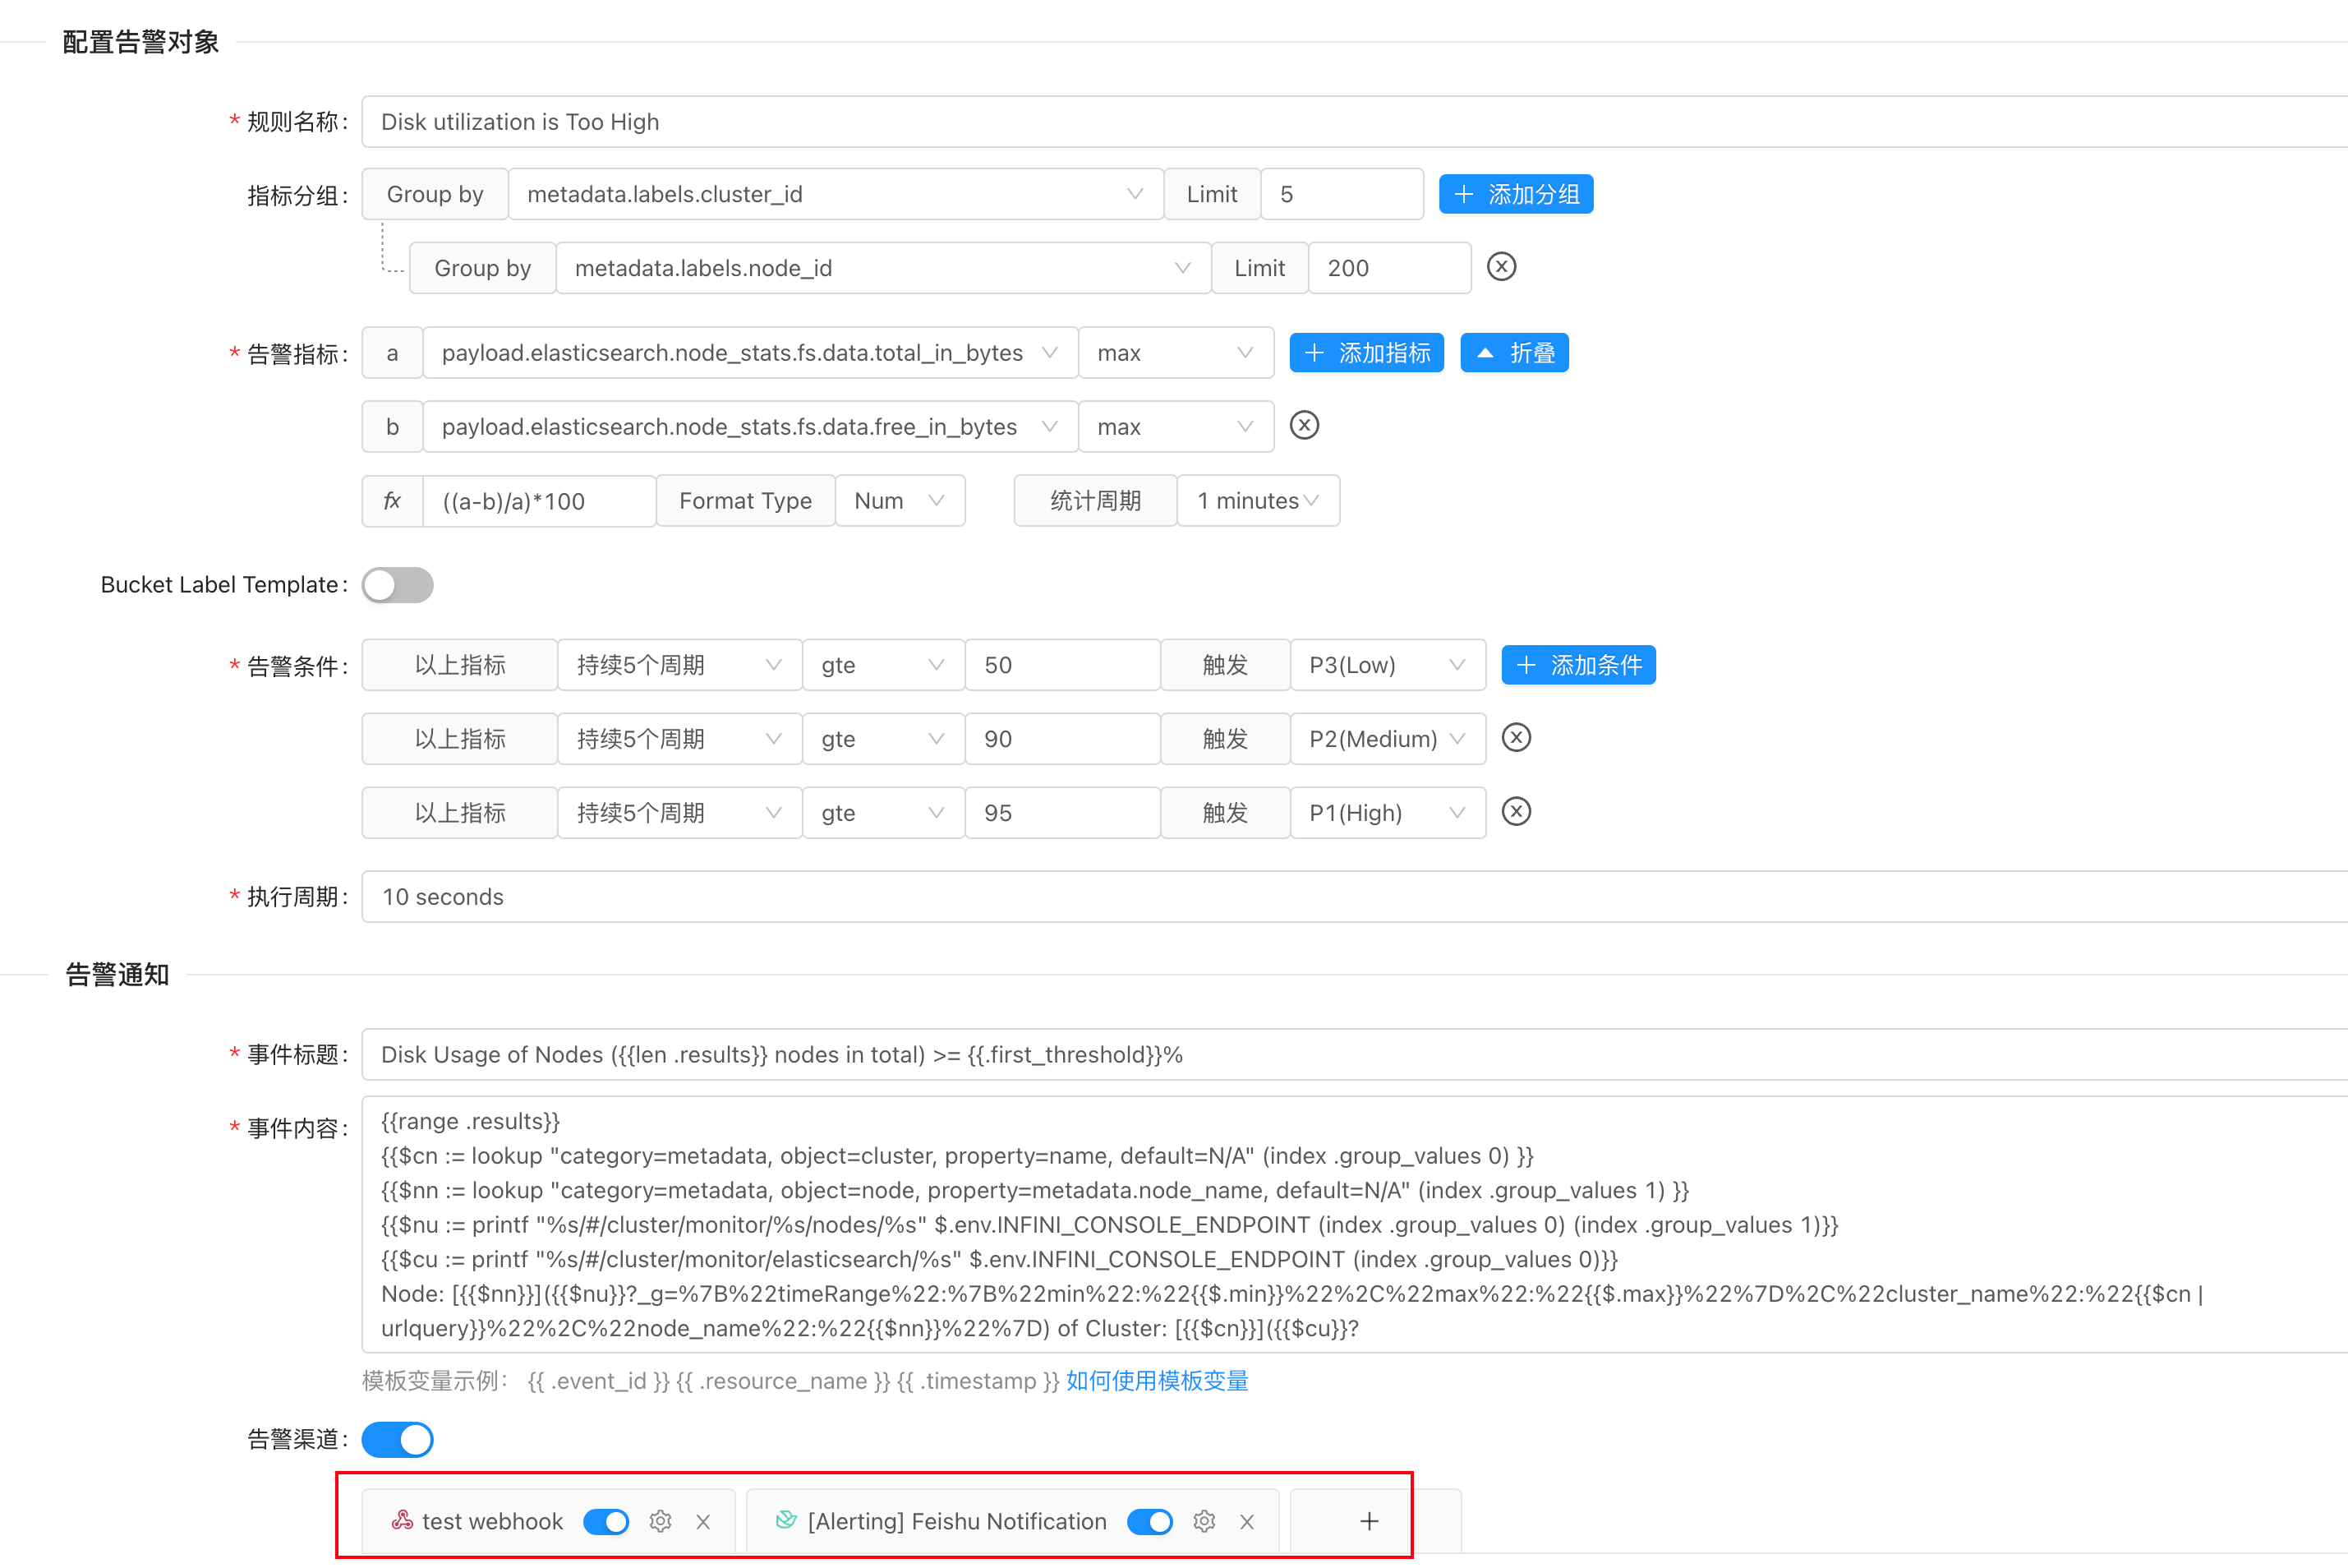Click the metric label a
Viewport: 2348px width, 1568px height.
click(392, 353)
